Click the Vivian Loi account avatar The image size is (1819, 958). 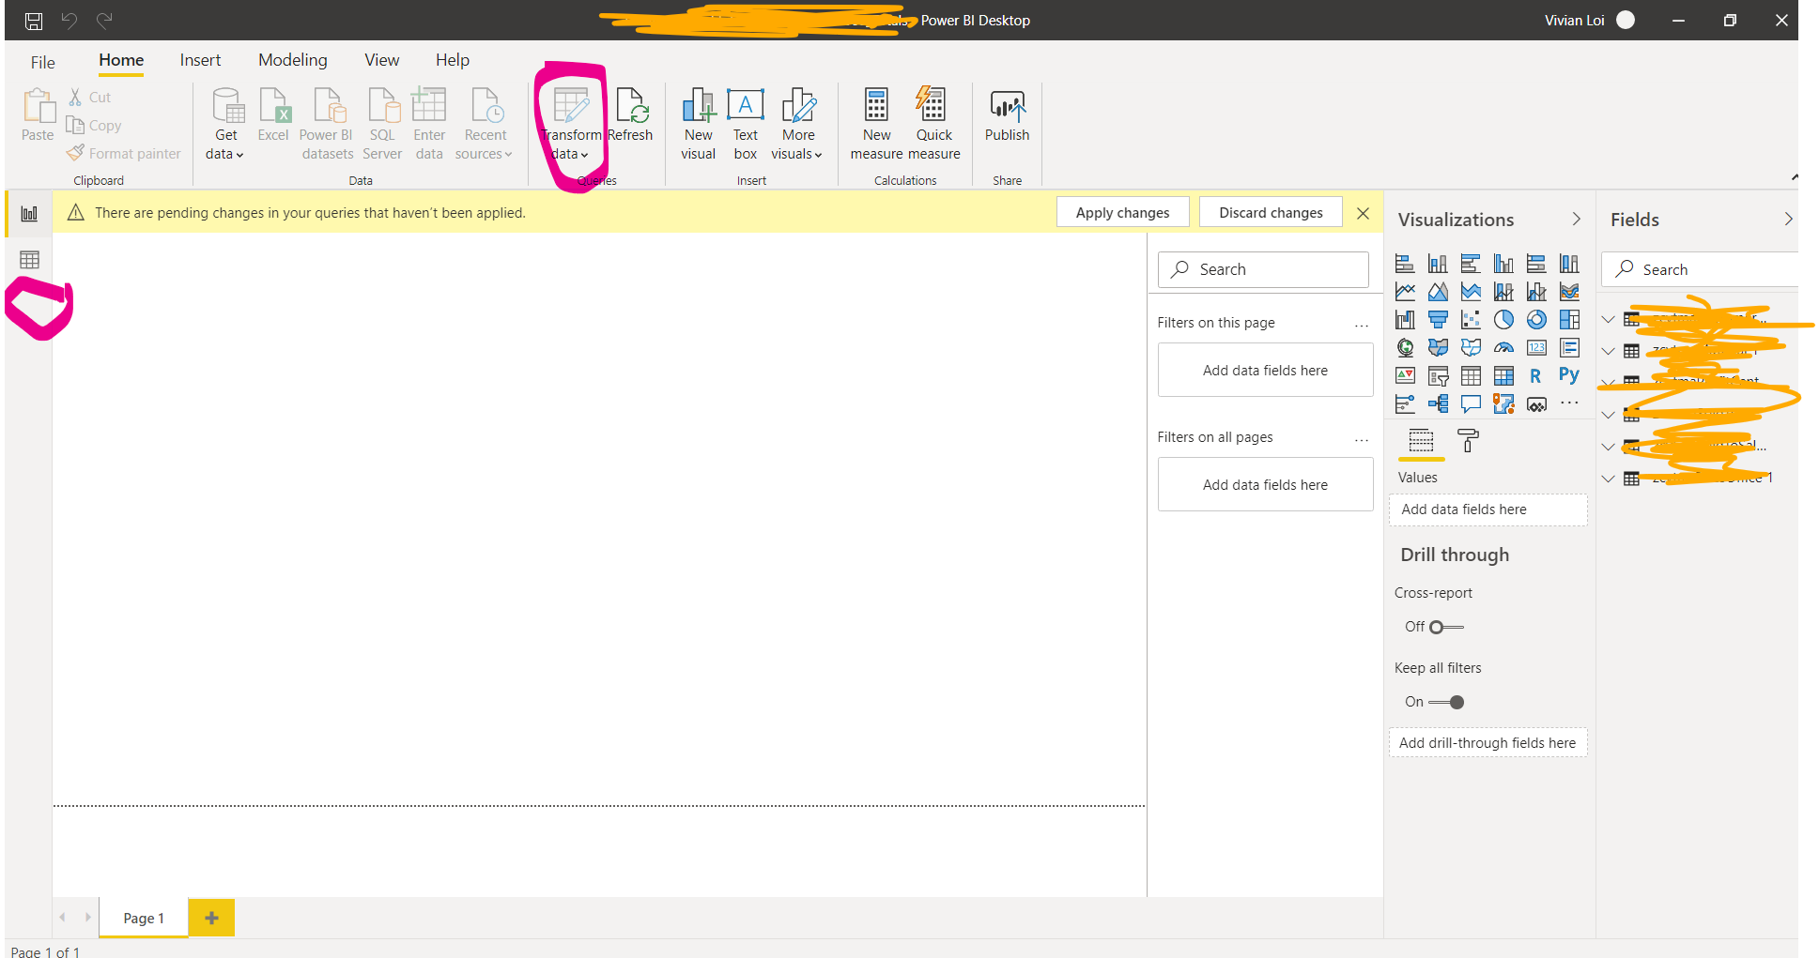coord(1626,21)
